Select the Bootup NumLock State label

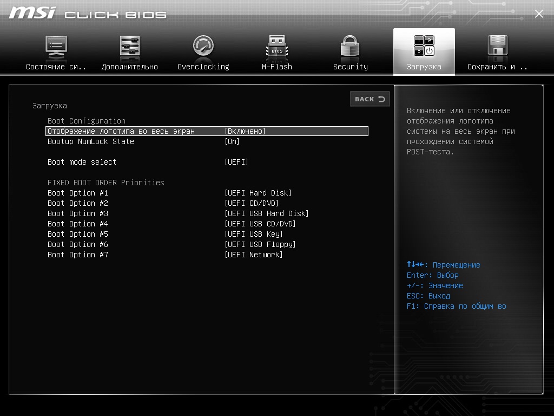tap(91, 141)
